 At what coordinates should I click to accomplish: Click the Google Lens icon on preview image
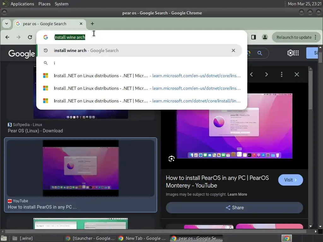(x=171, y=159)
